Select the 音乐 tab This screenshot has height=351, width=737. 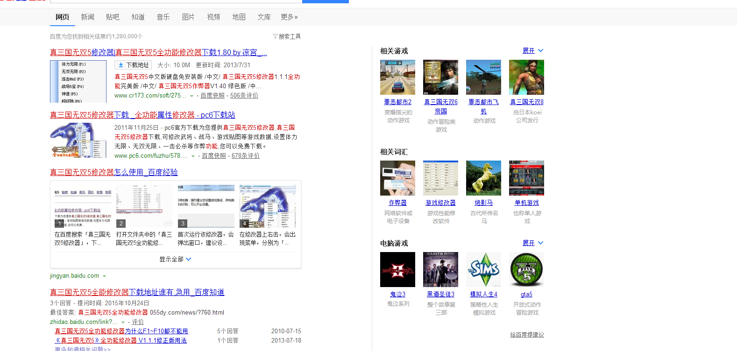coord(163,17)
